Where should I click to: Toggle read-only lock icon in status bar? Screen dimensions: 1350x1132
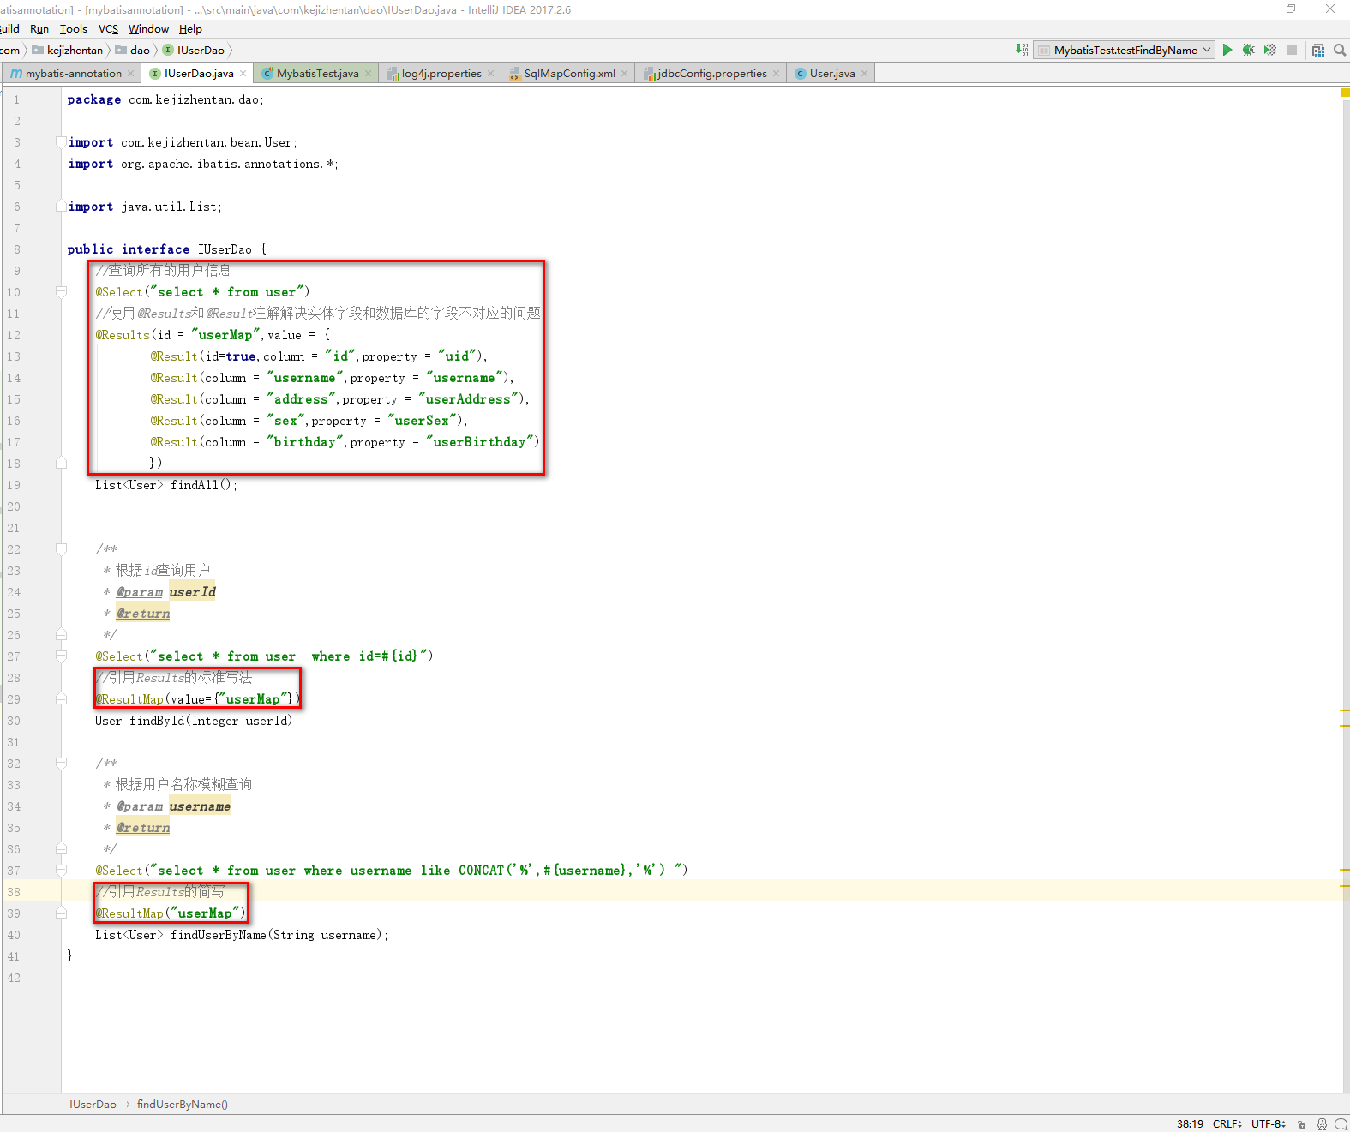coord(1301,1124)
